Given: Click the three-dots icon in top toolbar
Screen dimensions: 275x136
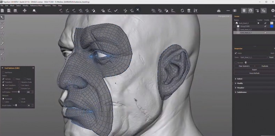Looking at the screenshot, I should (x=228, y=10).
